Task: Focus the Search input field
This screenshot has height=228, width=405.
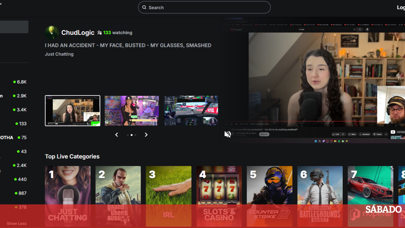Action: (204, 7)
